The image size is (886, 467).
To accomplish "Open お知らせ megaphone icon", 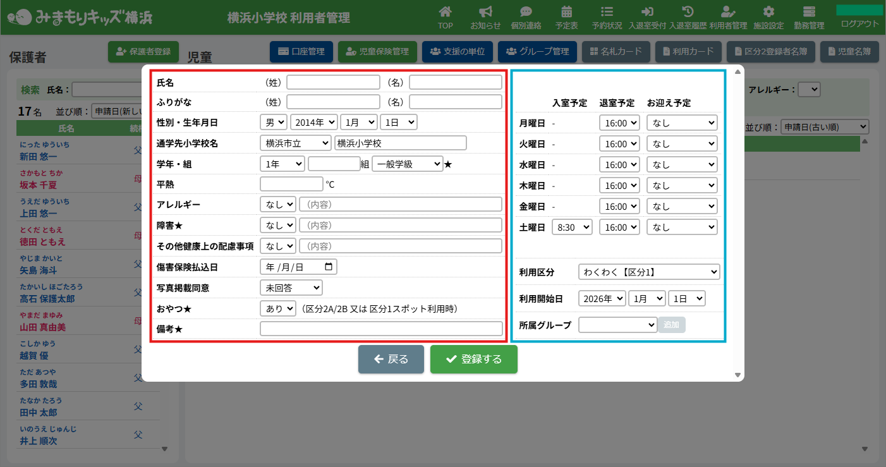I will coord(485,12).
